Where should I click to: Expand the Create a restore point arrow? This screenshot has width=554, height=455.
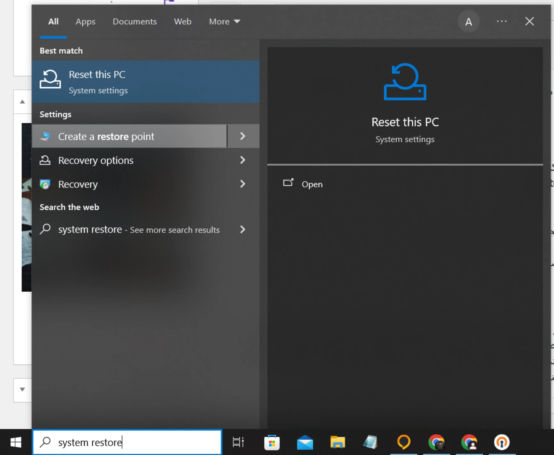[x=243, y=136]
